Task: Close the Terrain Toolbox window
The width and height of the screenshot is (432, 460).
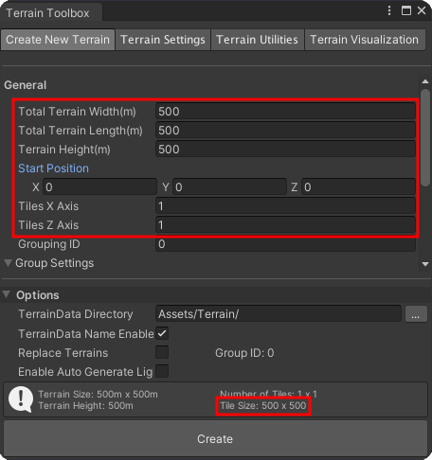Action: (422, 10)
